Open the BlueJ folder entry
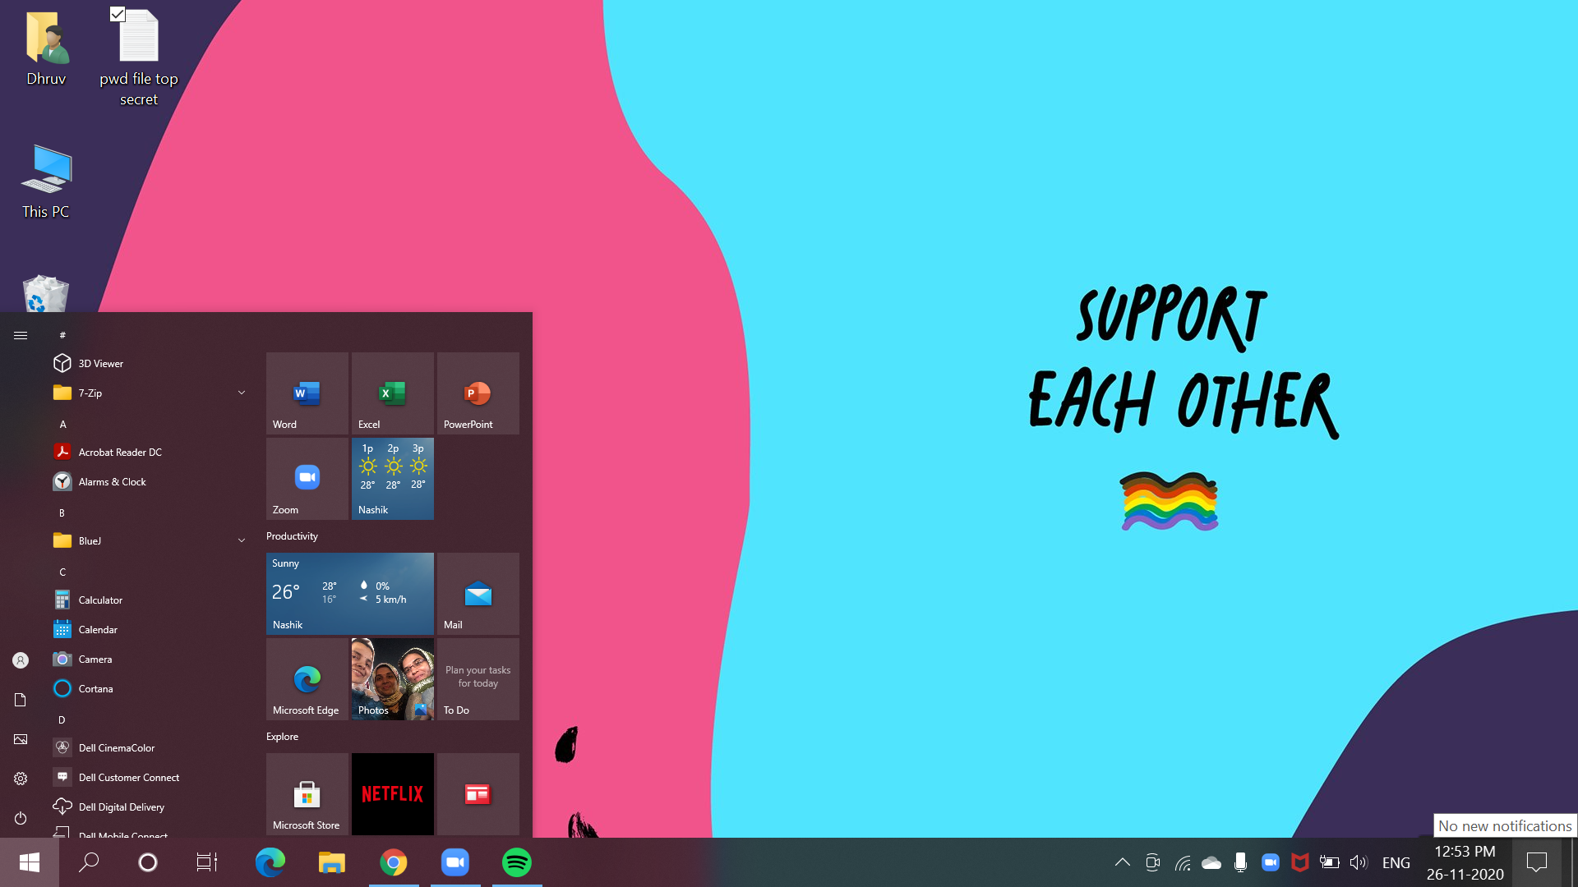The width and height of the screenshot is (1578, 887). click(150, 540)
